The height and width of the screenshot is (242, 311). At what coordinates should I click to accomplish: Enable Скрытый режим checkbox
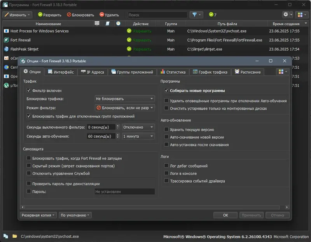coord(29,166)
